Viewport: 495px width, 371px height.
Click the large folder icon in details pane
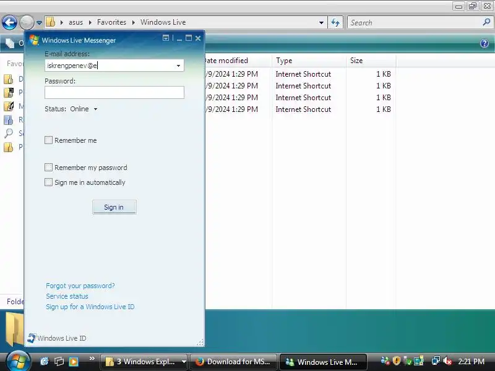(x=14, y=329)
